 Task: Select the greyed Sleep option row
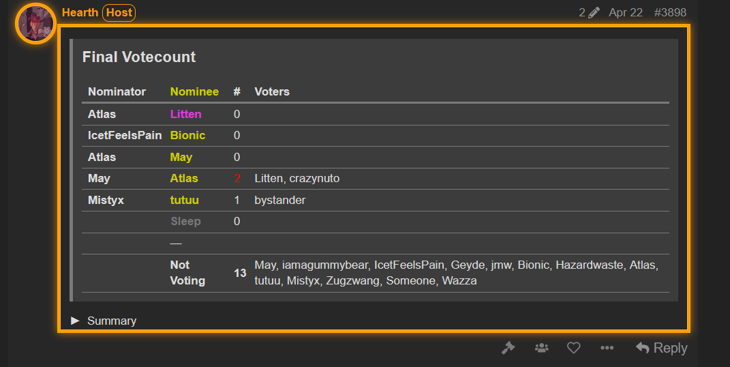(x=376, y=222)
